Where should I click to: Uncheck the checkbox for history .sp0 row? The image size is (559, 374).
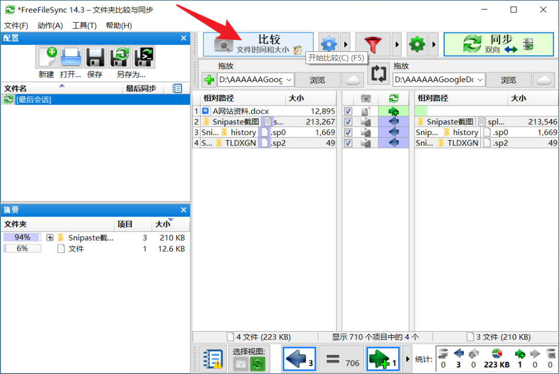348,132
